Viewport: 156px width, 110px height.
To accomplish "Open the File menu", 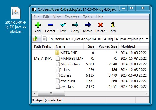I will (36, 17).
